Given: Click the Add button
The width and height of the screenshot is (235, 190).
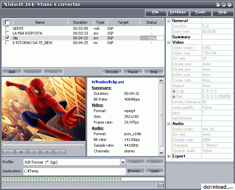Looking at the screenshot, I should (x=12, y=72).
